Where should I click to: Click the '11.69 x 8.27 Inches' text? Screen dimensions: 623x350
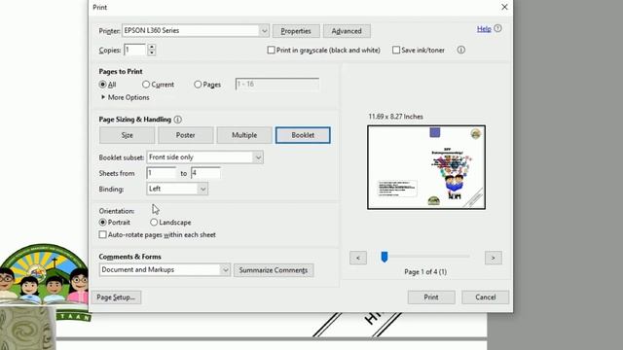click(x=396, y=117)
